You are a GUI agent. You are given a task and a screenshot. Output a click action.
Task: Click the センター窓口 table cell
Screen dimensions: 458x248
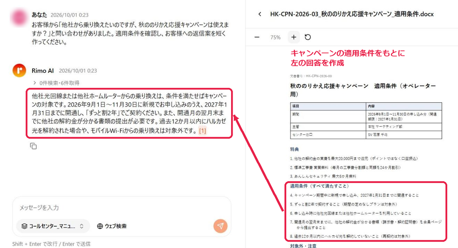(x=328, y=135)
